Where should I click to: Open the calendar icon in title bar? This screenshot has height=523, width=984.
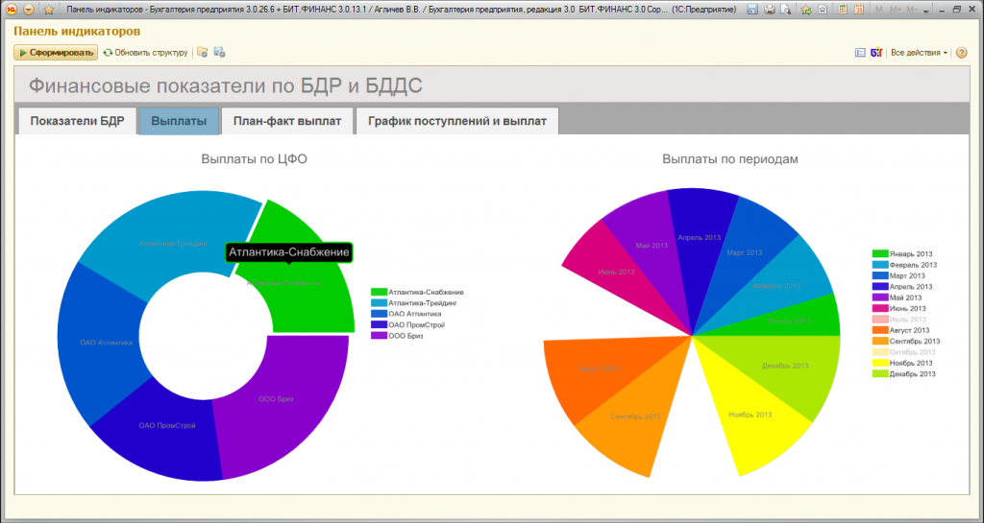pyautogui.click(x=859, y=10)
